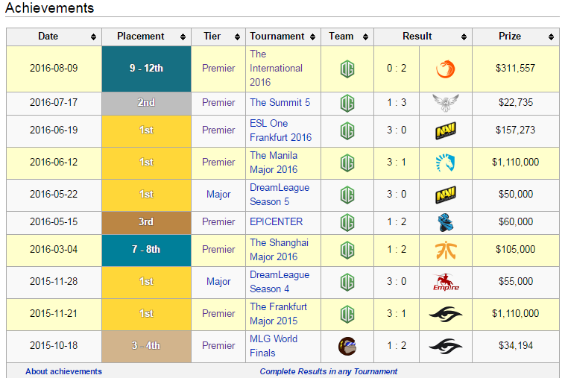
Task: Click the TNC opponent logo in The International row
Action: pos(445,69)
